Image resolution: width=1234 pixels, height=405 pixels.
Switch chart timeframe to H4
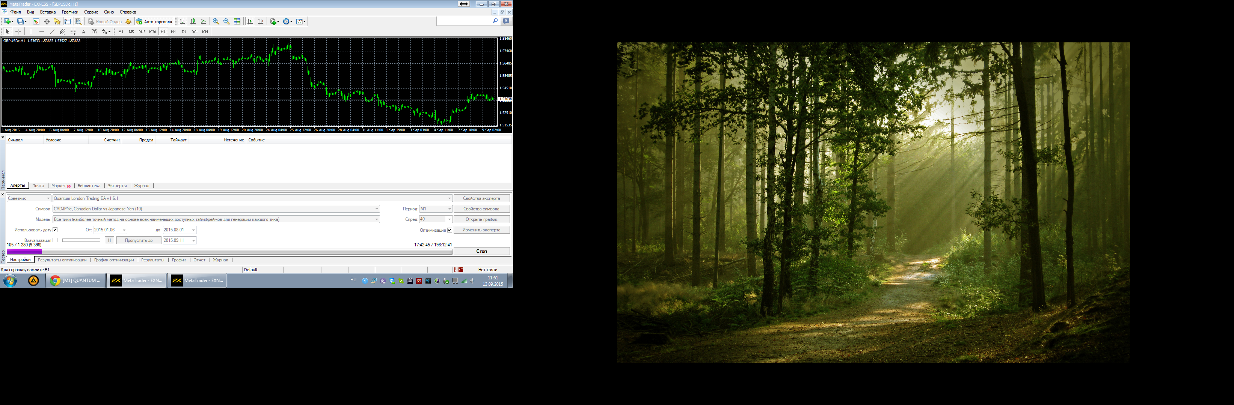[x=173, y=31]
